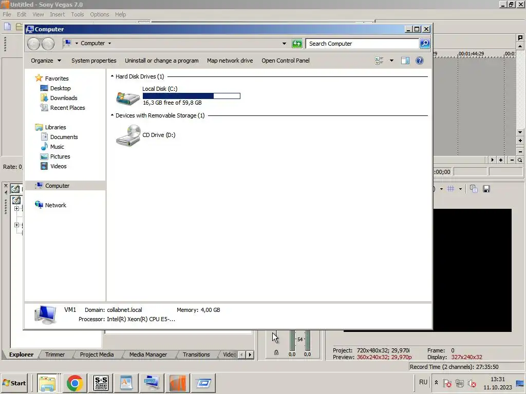Click the Local Disk (C:) capacity bar
The height and width of the screenshot is (394, 526).
(191, 96)
